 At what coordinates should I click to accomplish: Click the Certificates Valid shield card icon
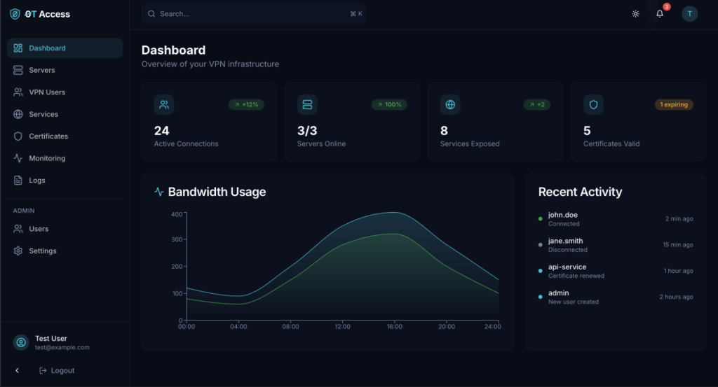click(x=593, y=105)
